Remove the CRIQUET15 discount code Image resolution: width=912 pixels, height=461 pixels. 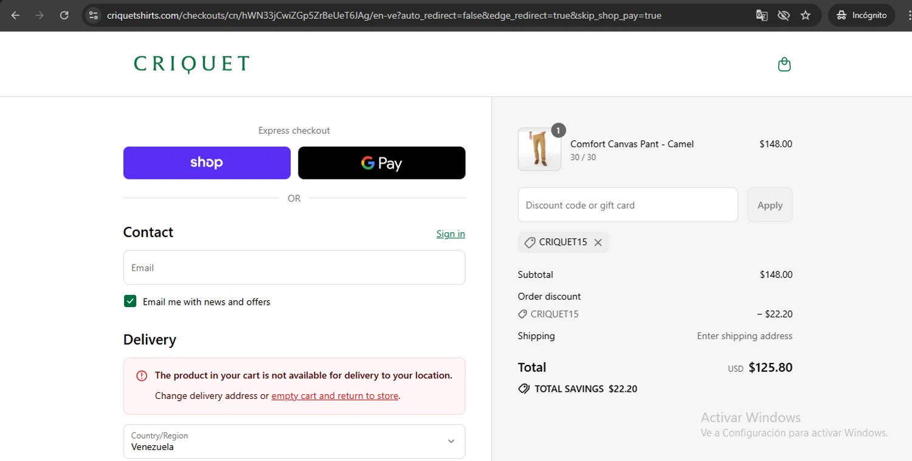click(598, 242)
